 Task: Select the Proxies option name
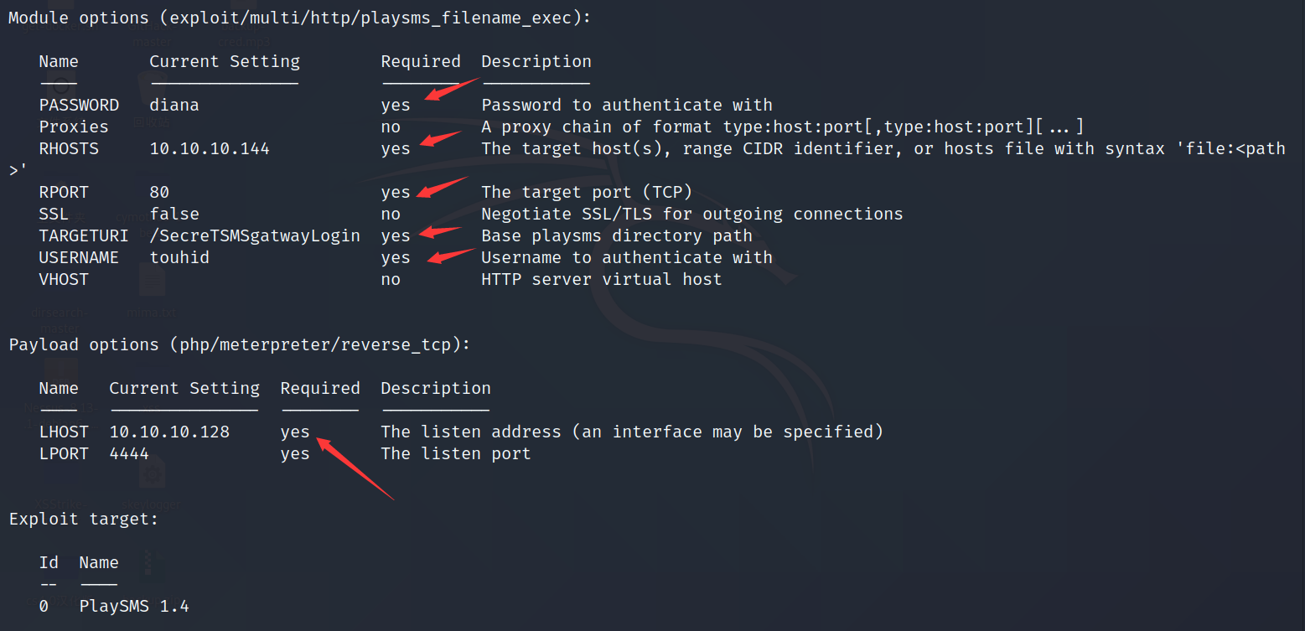tap(74, 127)
